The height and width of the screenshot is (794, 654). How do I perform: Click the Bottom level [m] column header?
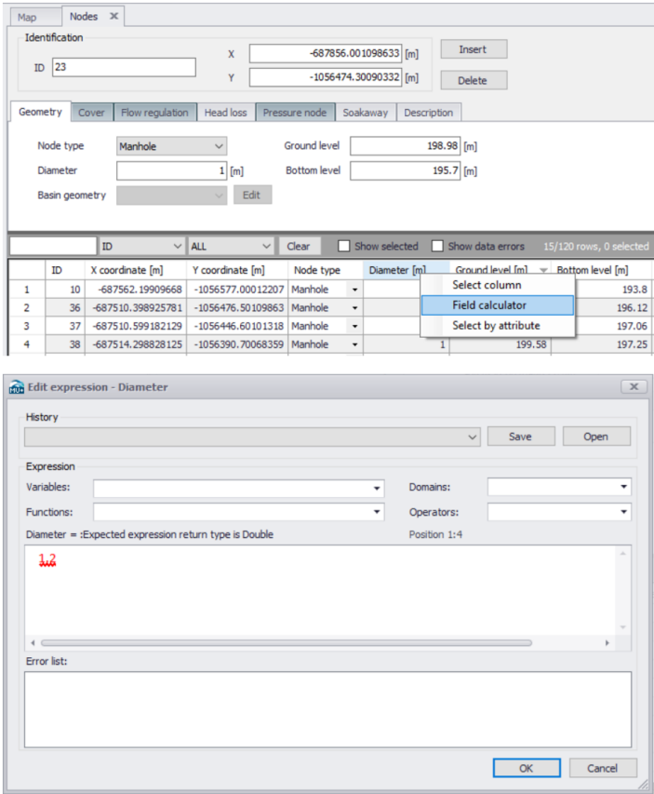coord(601,270)
